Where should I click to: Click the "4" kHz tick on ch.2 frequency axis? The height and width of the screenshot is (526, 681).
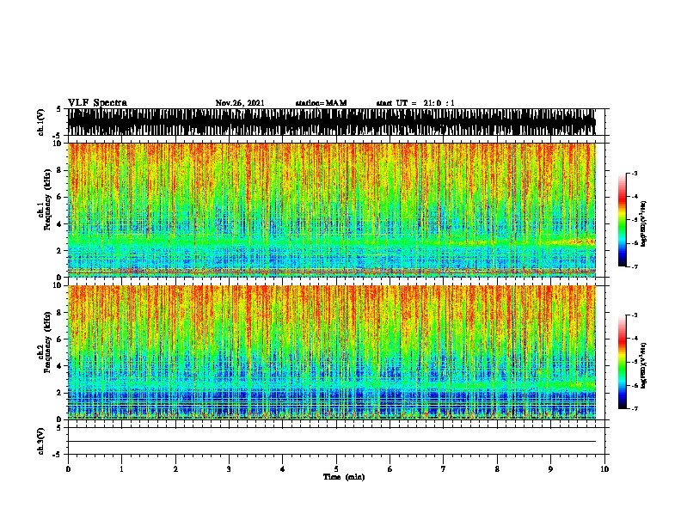(x=60, y=366)
